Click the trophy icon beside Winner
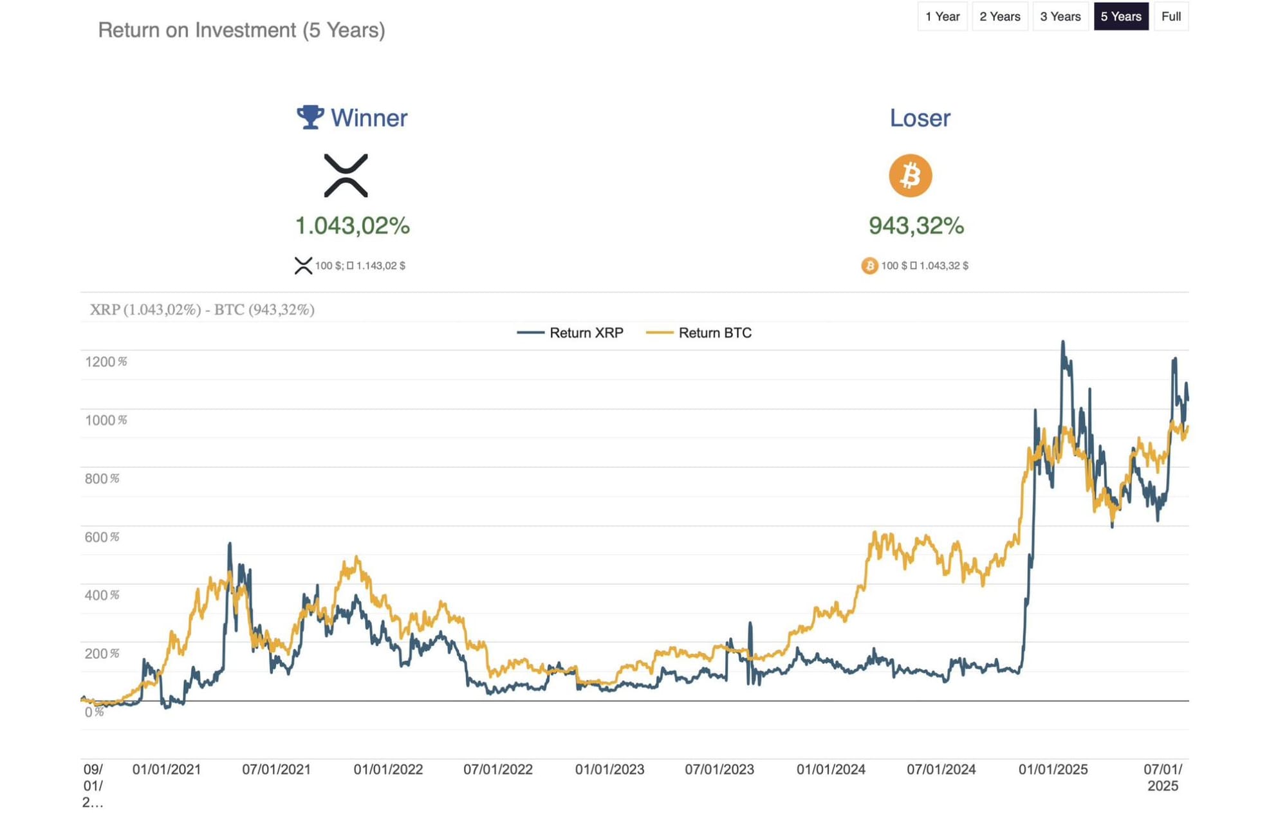Screen dimensions: 1287x839 [310, 118]
